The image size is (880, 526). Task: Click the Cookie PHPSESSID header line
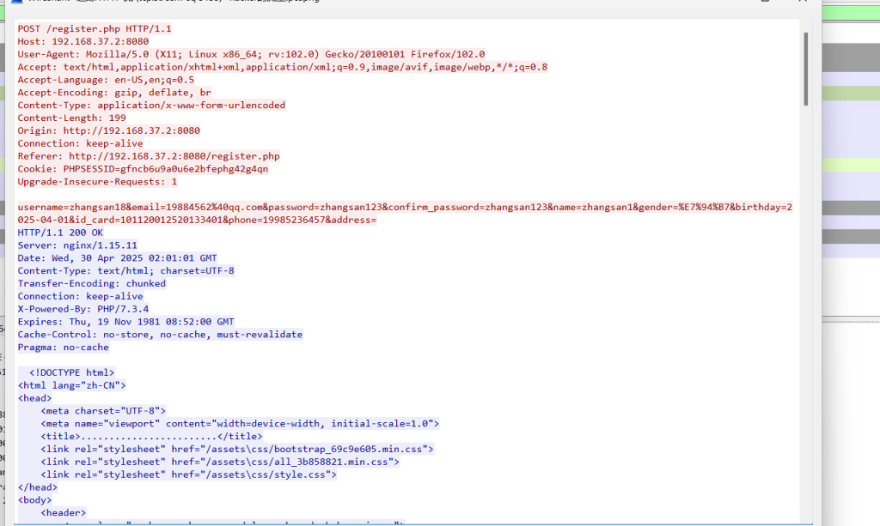(143, 169)
